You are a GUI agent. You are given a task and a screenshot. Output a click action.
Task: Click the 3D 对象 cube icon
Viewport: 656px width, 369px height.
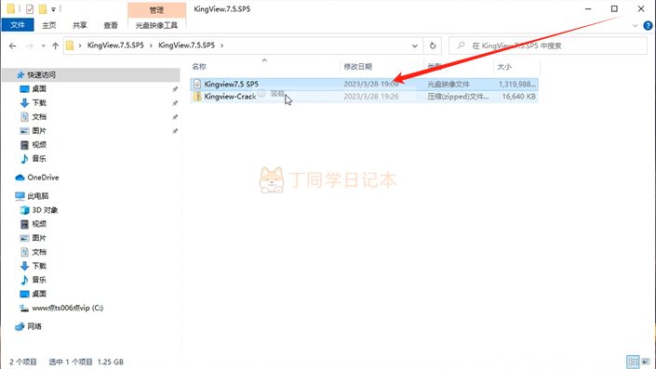(x=25, y=210)
